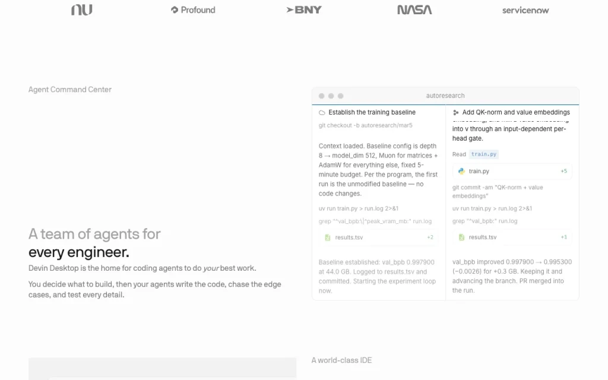Viewport: 608px width, 380px height.
Task: Open the train.py file card
Action: [512, 171]
